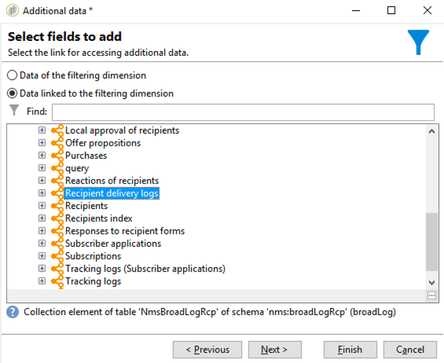This screenshot has height=363, width=444.
Task: Click the blue funnel filter icon
Action: point(418,42)
